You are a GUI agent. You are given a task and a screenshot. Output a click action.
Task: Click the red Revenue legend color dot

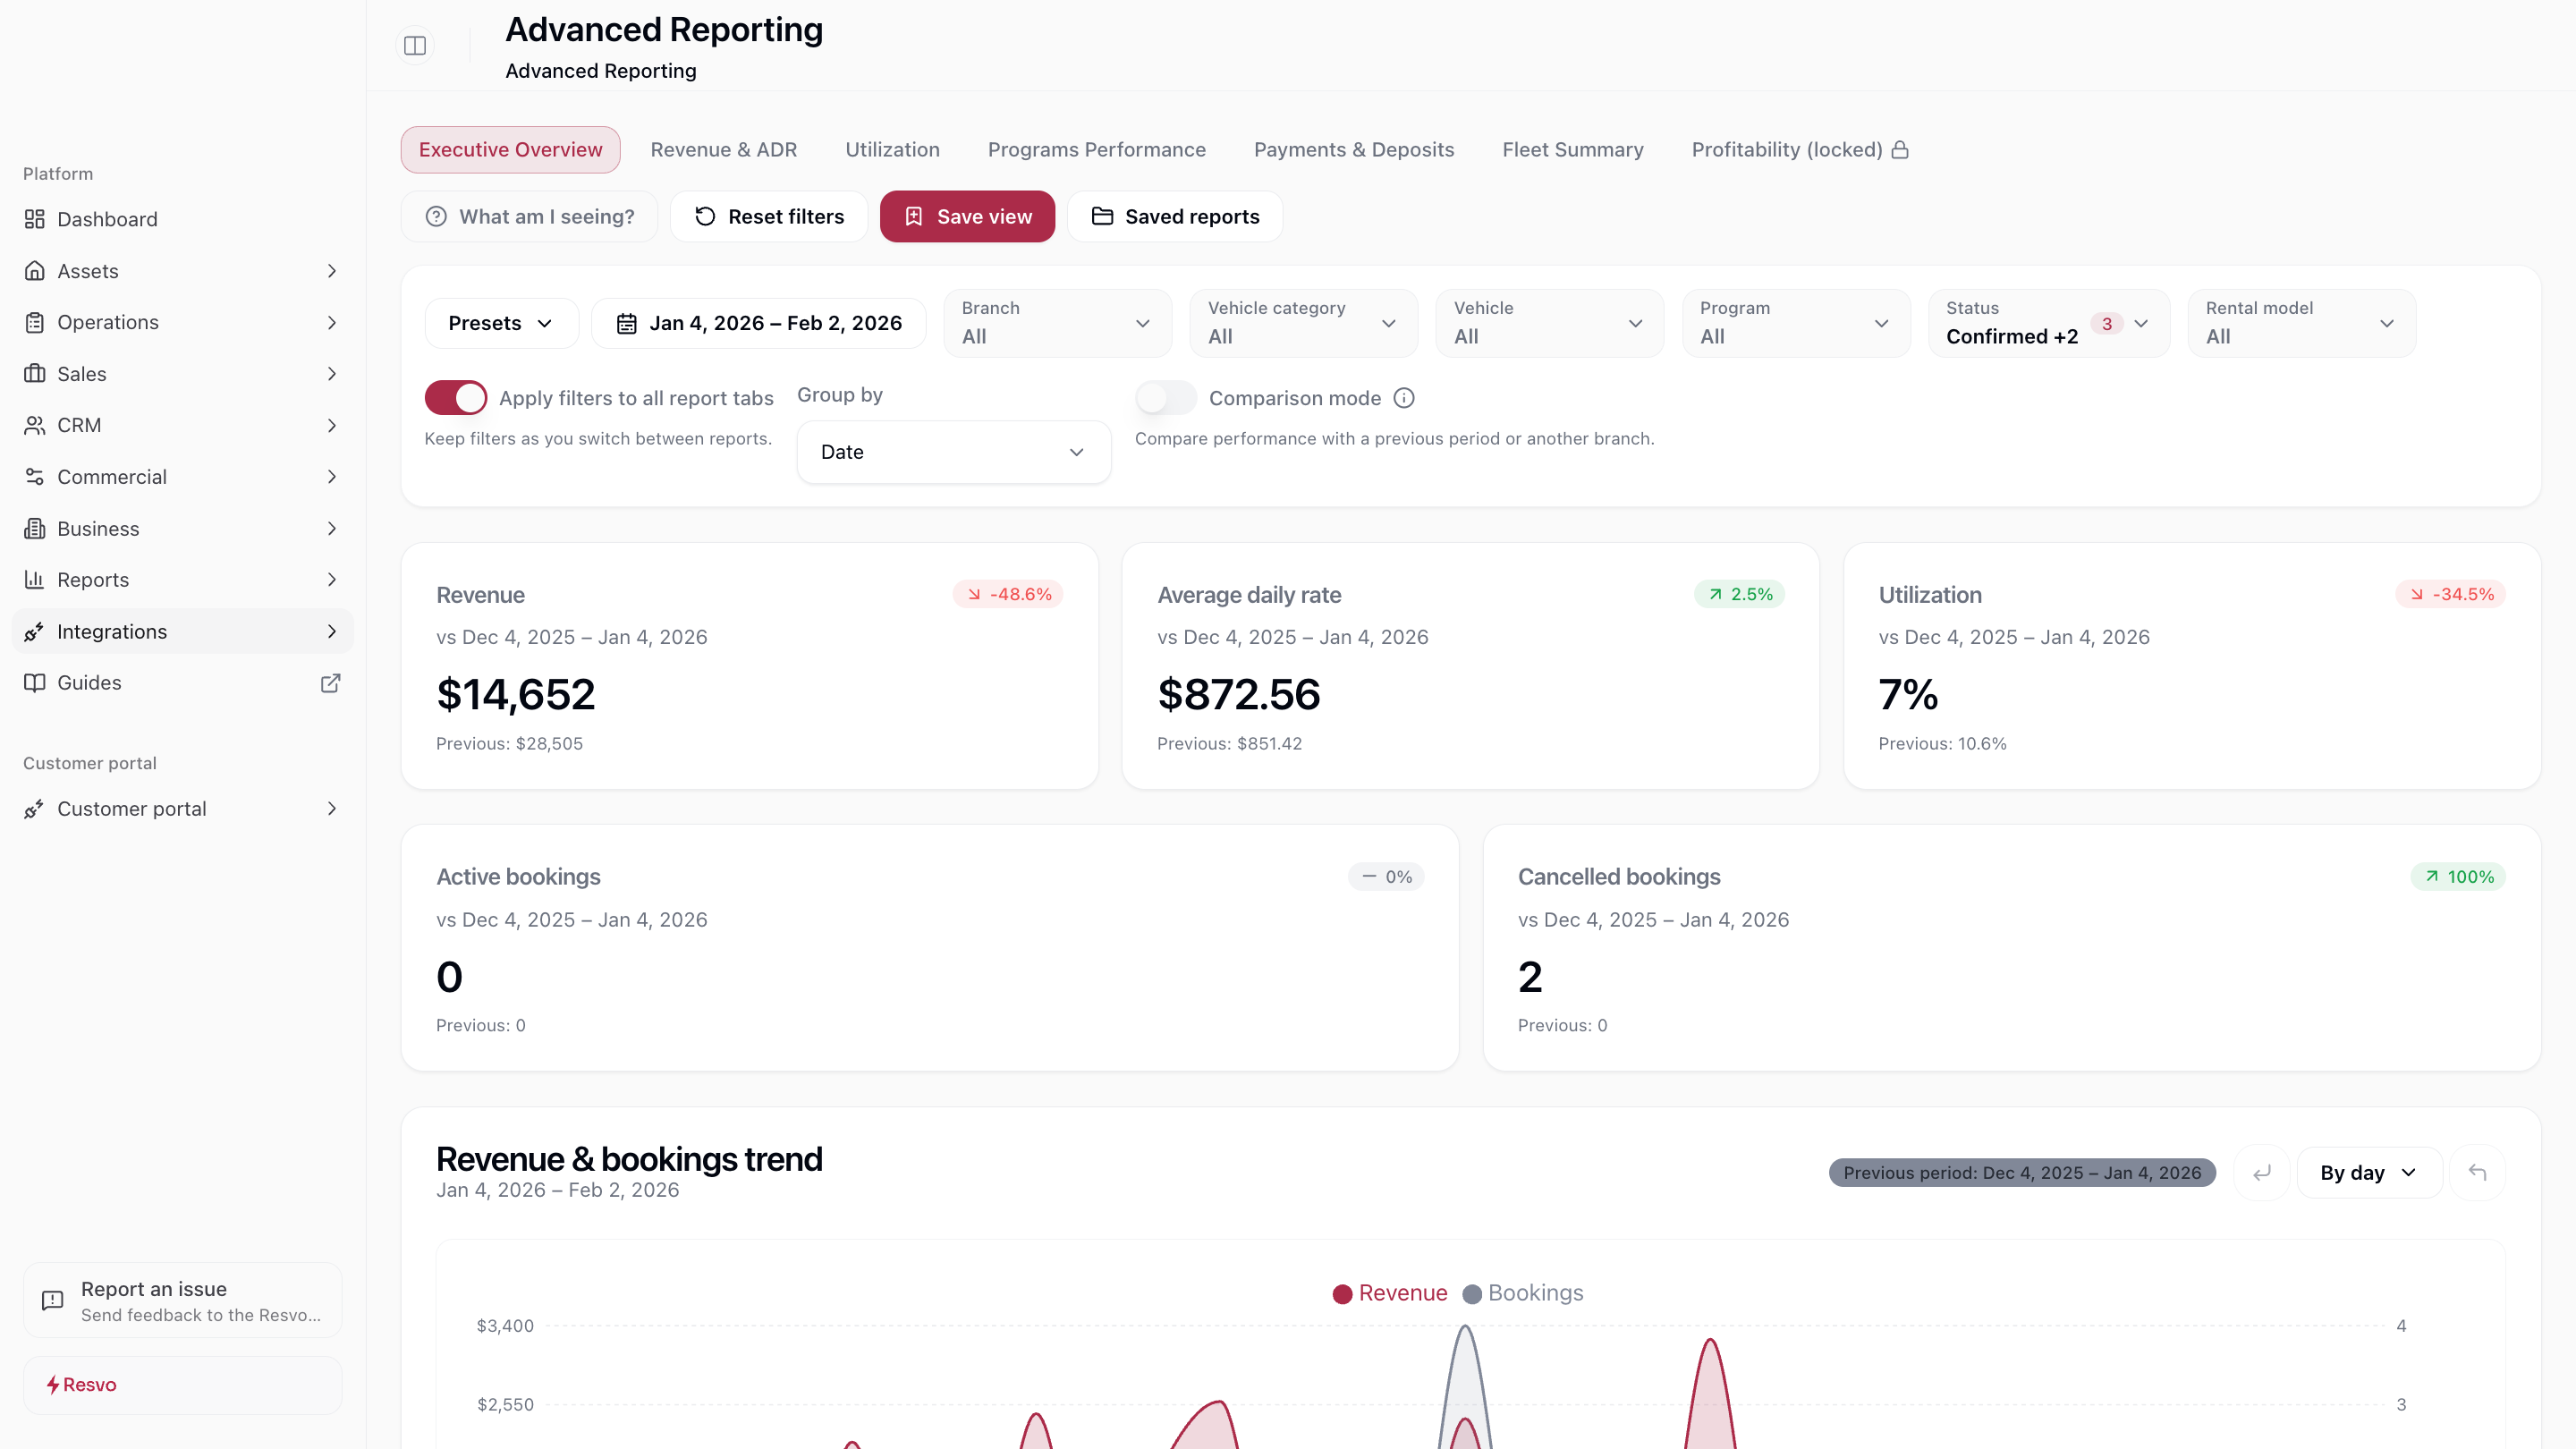pyautogui.click(x=1341, y=1293)
